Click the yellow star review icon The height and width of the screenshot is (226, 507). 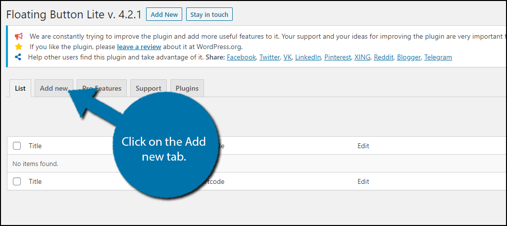[x=19, y=47]
